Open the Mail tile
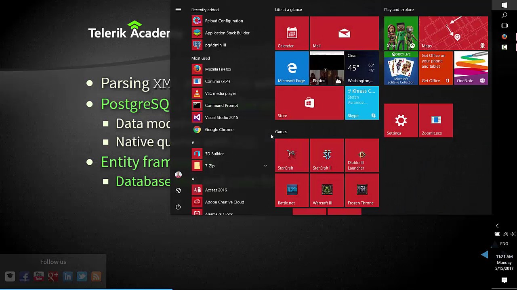Screen dimensions: 517x290 (345, 33)
